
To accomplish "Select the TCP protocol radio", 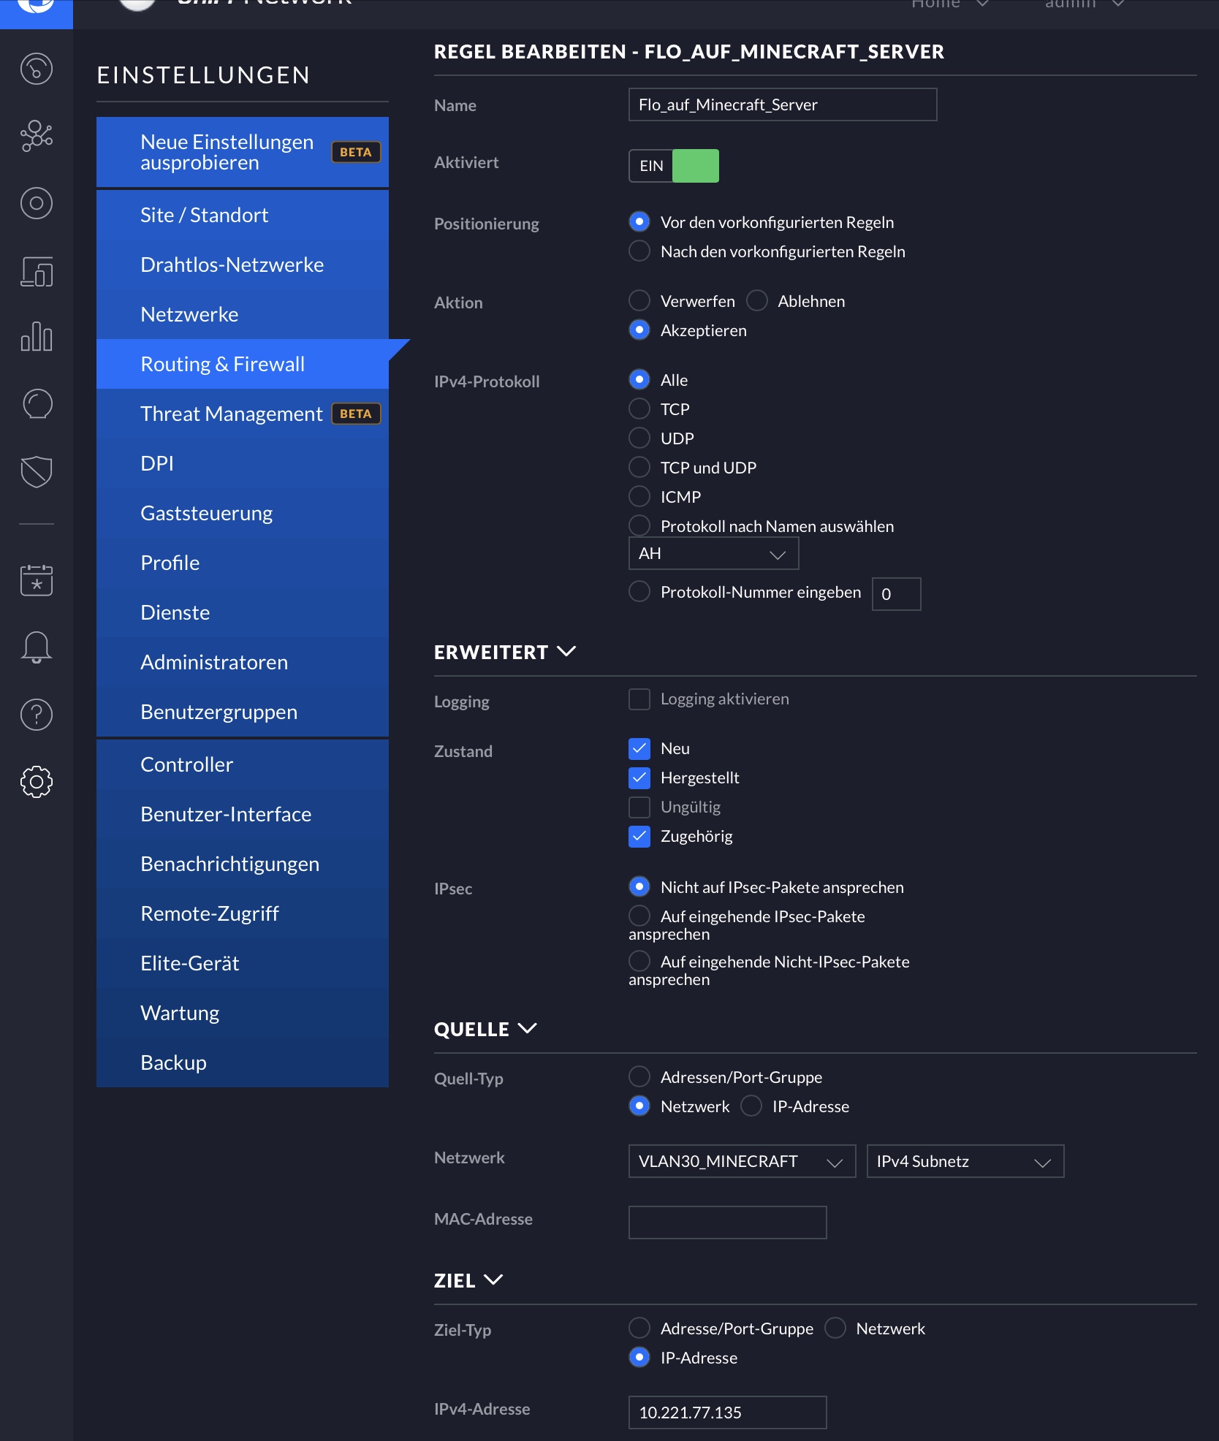I will coord(639,408).
